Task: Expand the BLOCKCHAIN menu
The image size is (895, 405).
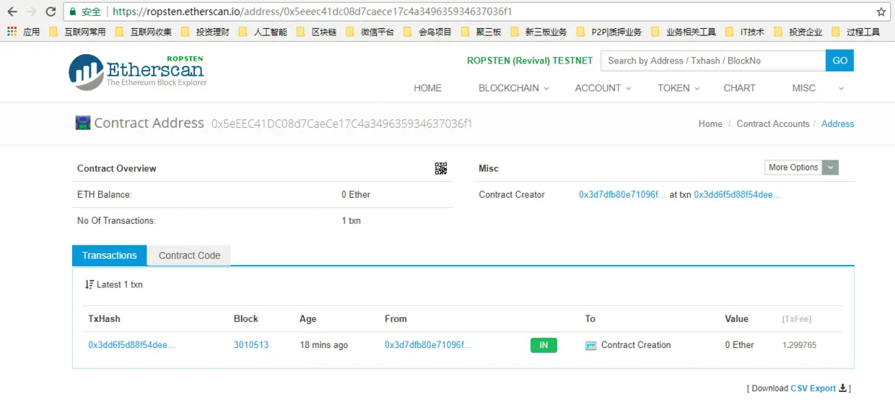Action: click(x=514, y=88)
